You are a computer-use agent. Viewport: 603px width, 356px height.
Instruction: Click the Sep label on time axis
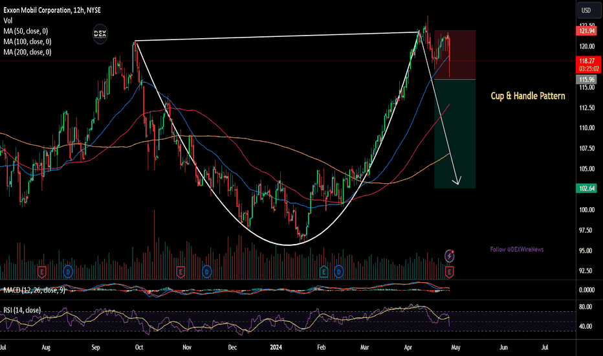point(95,347)
